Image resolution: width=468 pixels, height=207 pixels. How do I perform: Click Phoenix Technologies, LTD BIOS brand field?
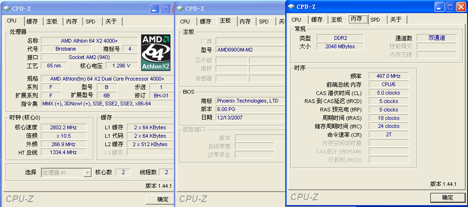(250, 101)
